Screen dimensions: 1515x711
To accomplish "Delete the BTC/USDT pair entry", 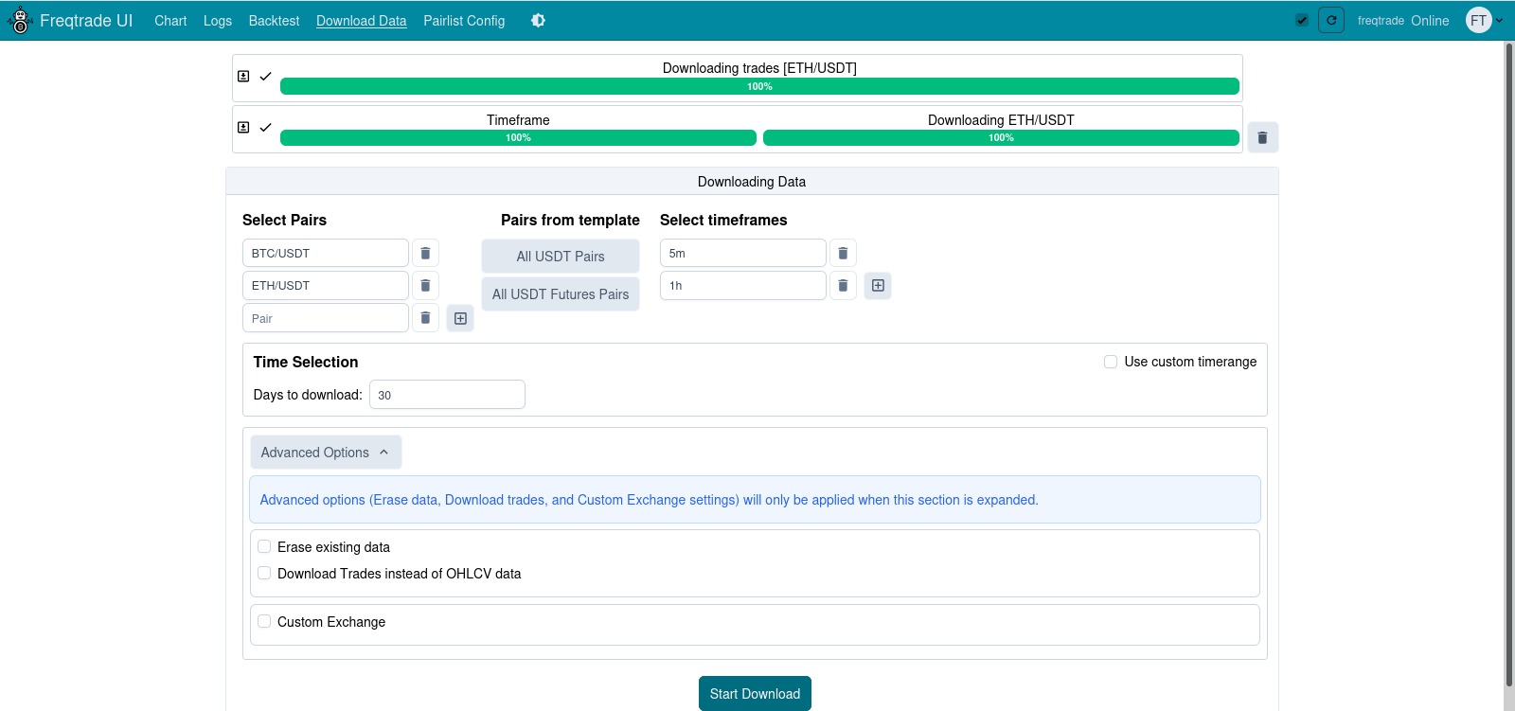I will tap(425, 254).
